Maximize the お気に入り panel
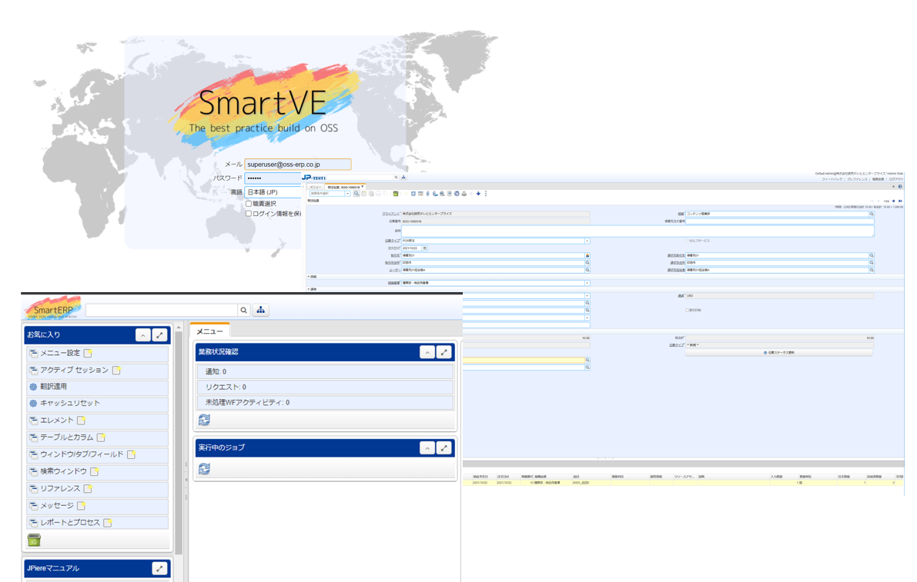Screen dimensions: 917x582 point(159,335)
